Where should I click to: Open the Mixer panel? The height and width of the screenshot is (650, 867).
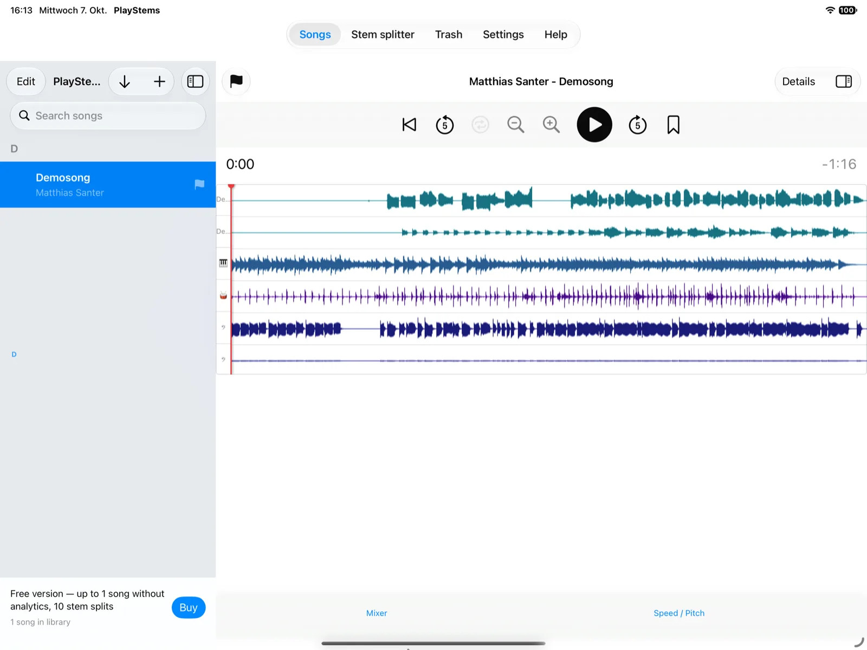pyautogui.click(x=377, y=613)
